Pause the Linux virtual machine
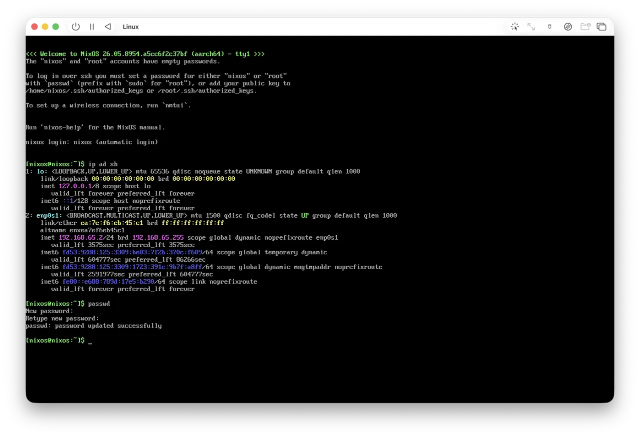Image resolution: width=640 pixels, height=437 pixels. click(x=92, y=26)
